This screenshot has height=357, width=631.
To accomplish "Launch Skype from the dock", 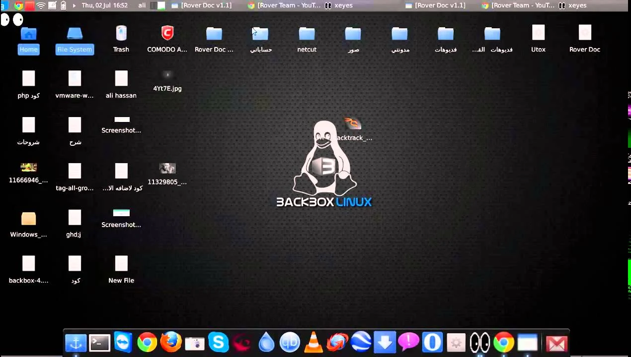I will (218, 342).
